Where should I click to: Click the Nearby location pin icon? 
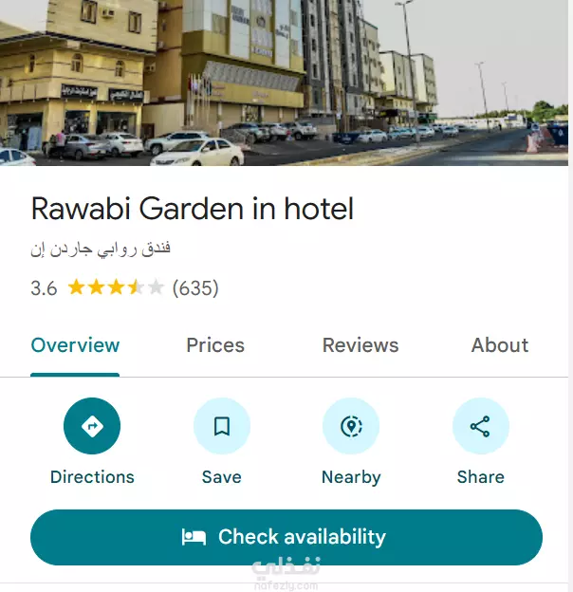351,426
